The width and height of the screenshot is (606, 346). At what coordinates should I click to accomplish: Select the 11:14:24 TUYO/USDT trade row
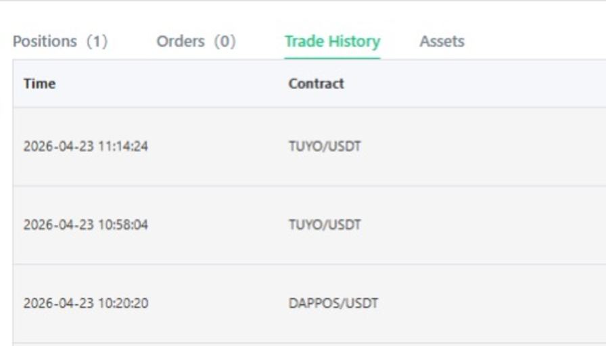[309, 147]
